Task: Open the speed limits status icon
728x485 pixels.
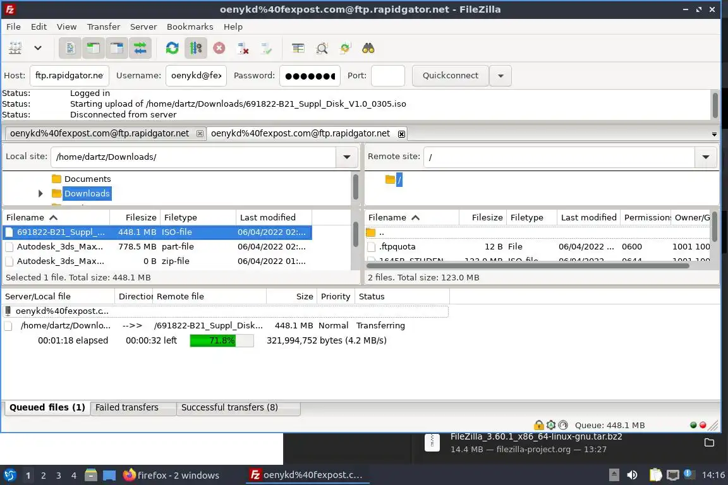Action: point(562,425)
